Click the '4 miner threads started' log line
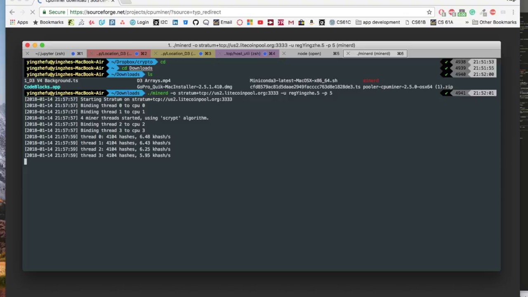This screenshot has height=297, width=528. 116,118
